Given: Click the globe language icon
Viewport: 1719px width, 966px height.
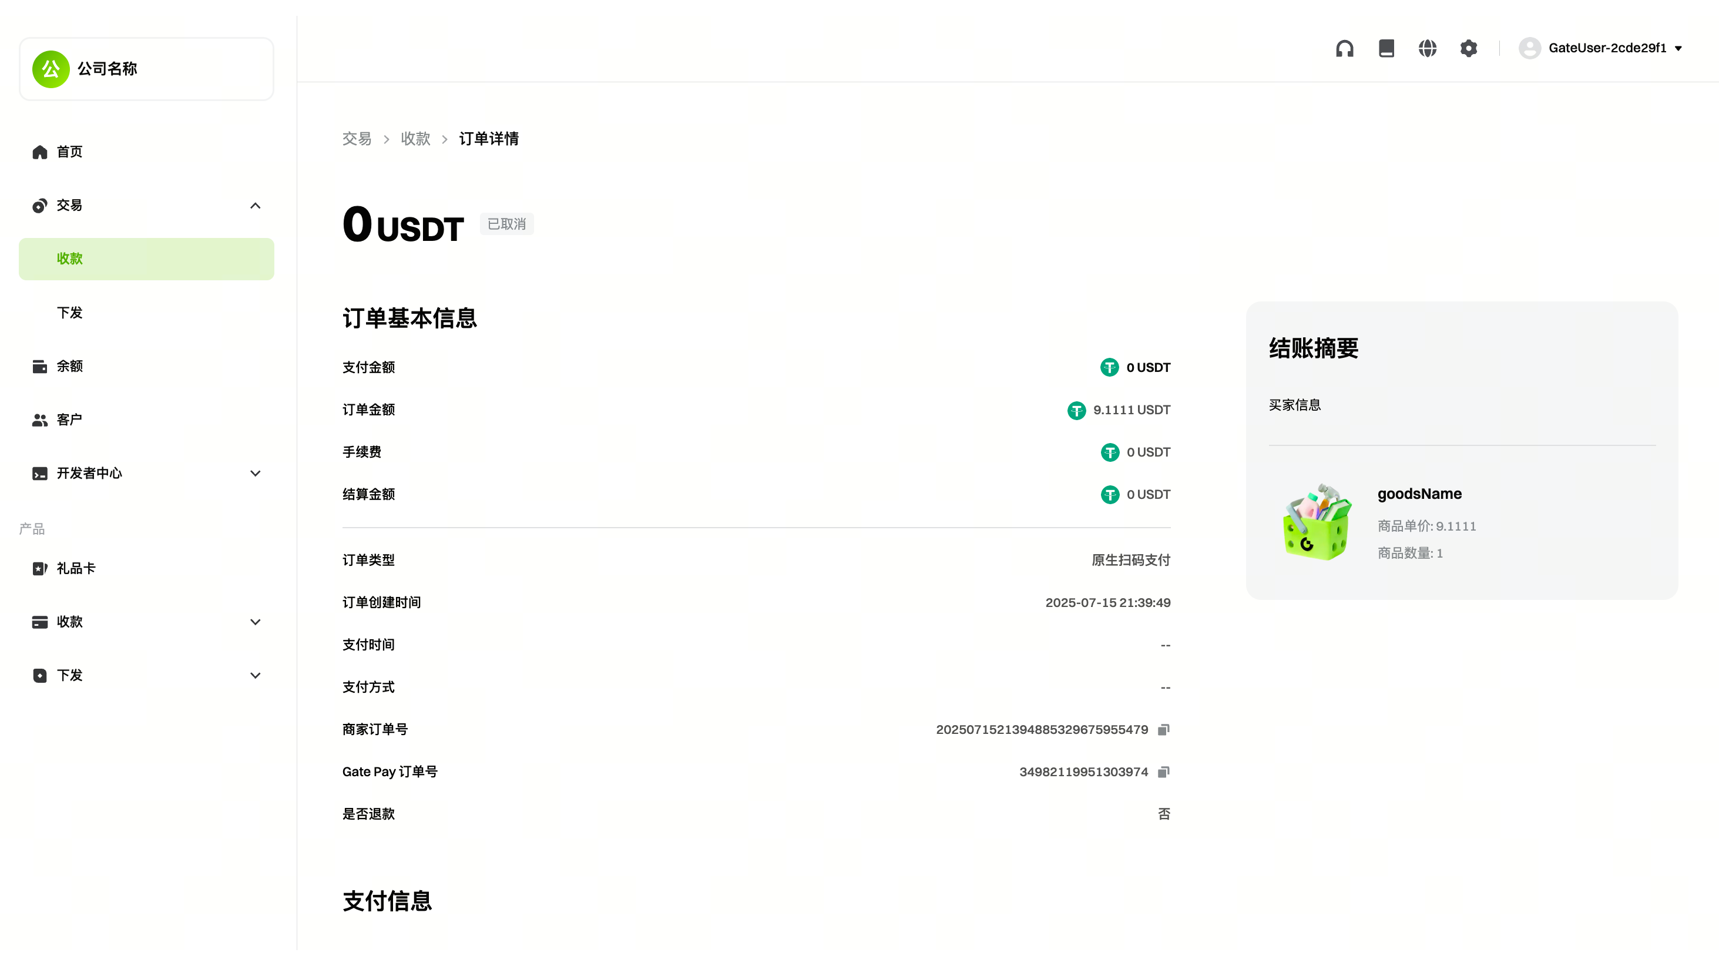Looking at the screenshot, I should click(x=1428, y=48).
